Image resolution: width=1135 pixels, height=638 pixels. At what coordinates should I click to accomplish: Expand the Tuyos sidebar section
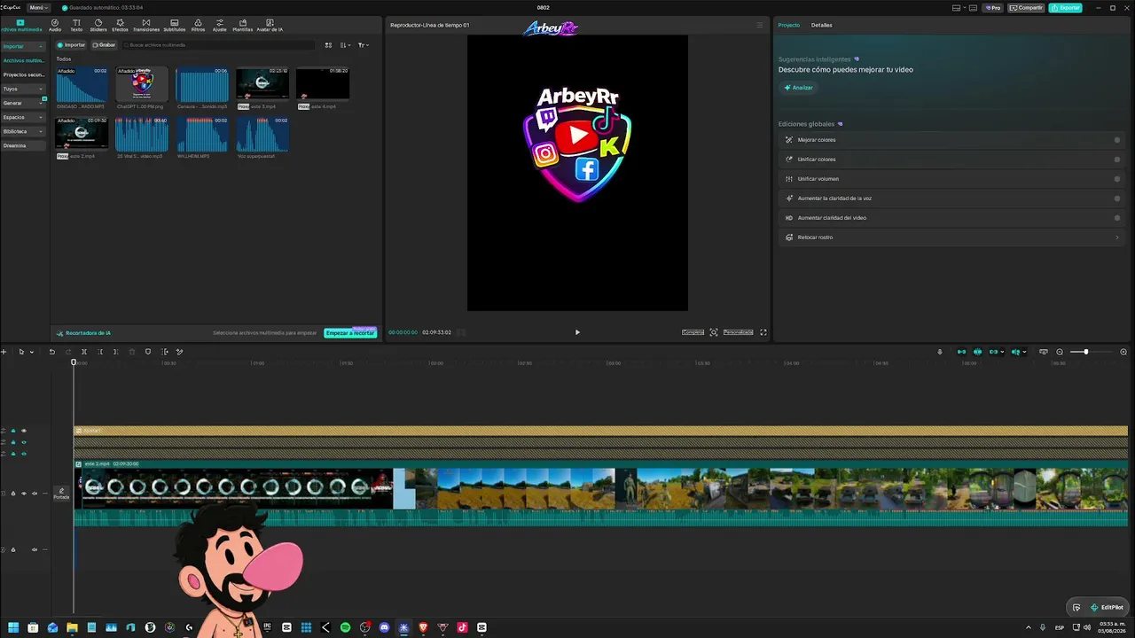pyautogui.click(x=22, y=89)
